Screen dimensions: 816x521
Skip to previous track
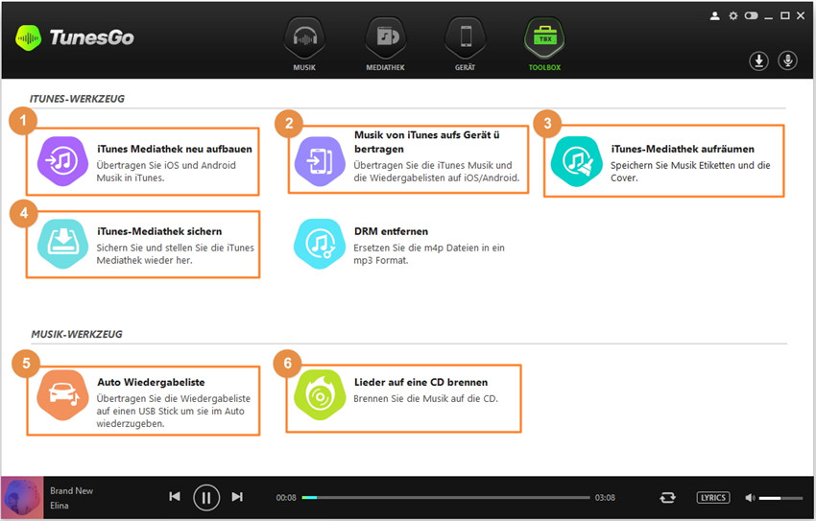click(175, 497)
